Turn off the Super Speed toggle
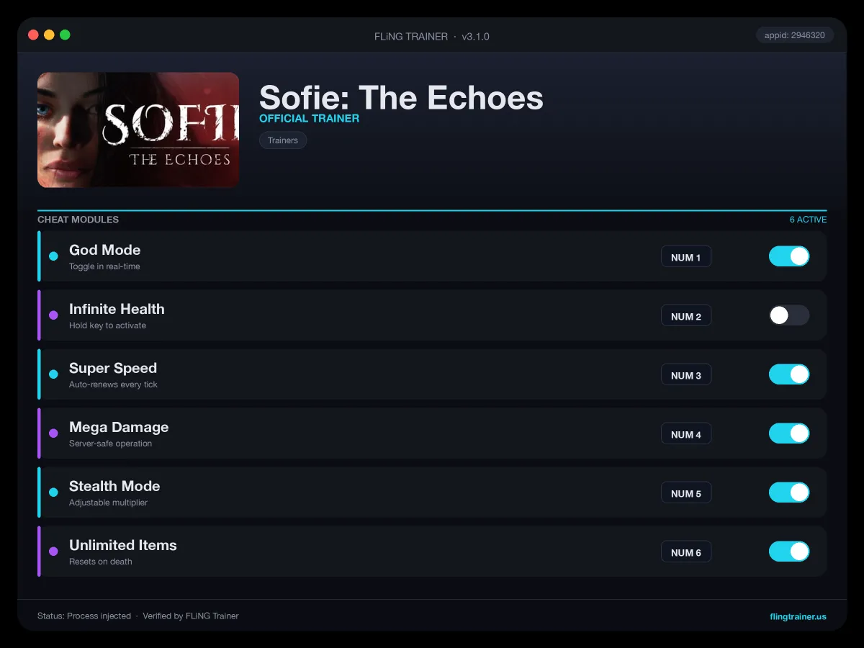This screenshot has height=648, width=864. click(789, 374)
